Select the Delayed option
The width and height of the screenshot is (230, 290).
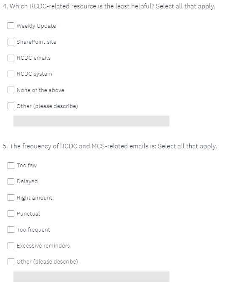pos(11,182)
